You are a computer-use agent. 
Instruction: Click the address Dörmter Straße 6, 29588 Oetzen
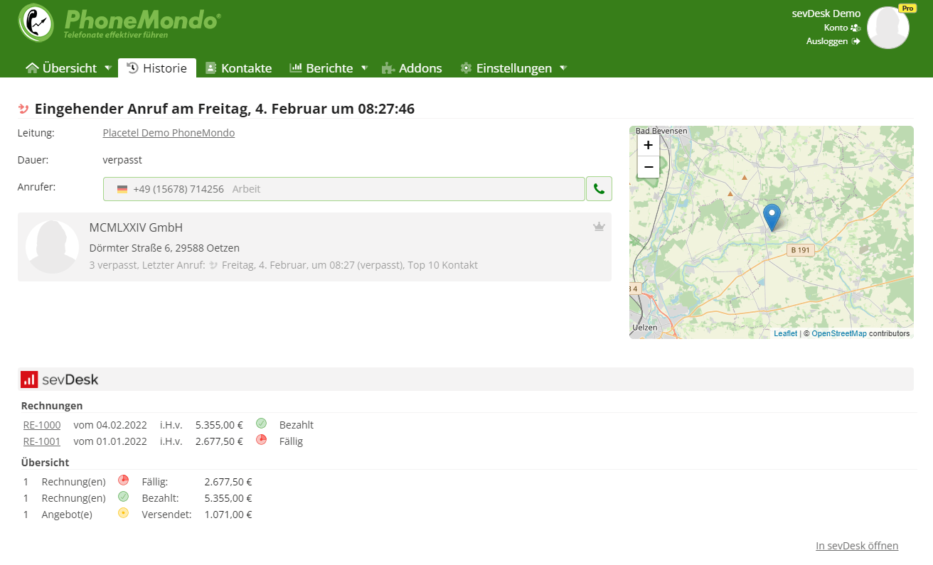point(164,248)
